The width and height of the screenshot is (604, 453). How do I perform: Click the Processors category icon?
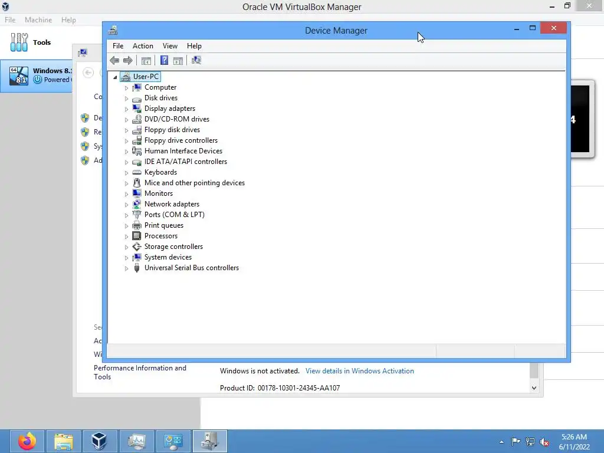(137, 236)
